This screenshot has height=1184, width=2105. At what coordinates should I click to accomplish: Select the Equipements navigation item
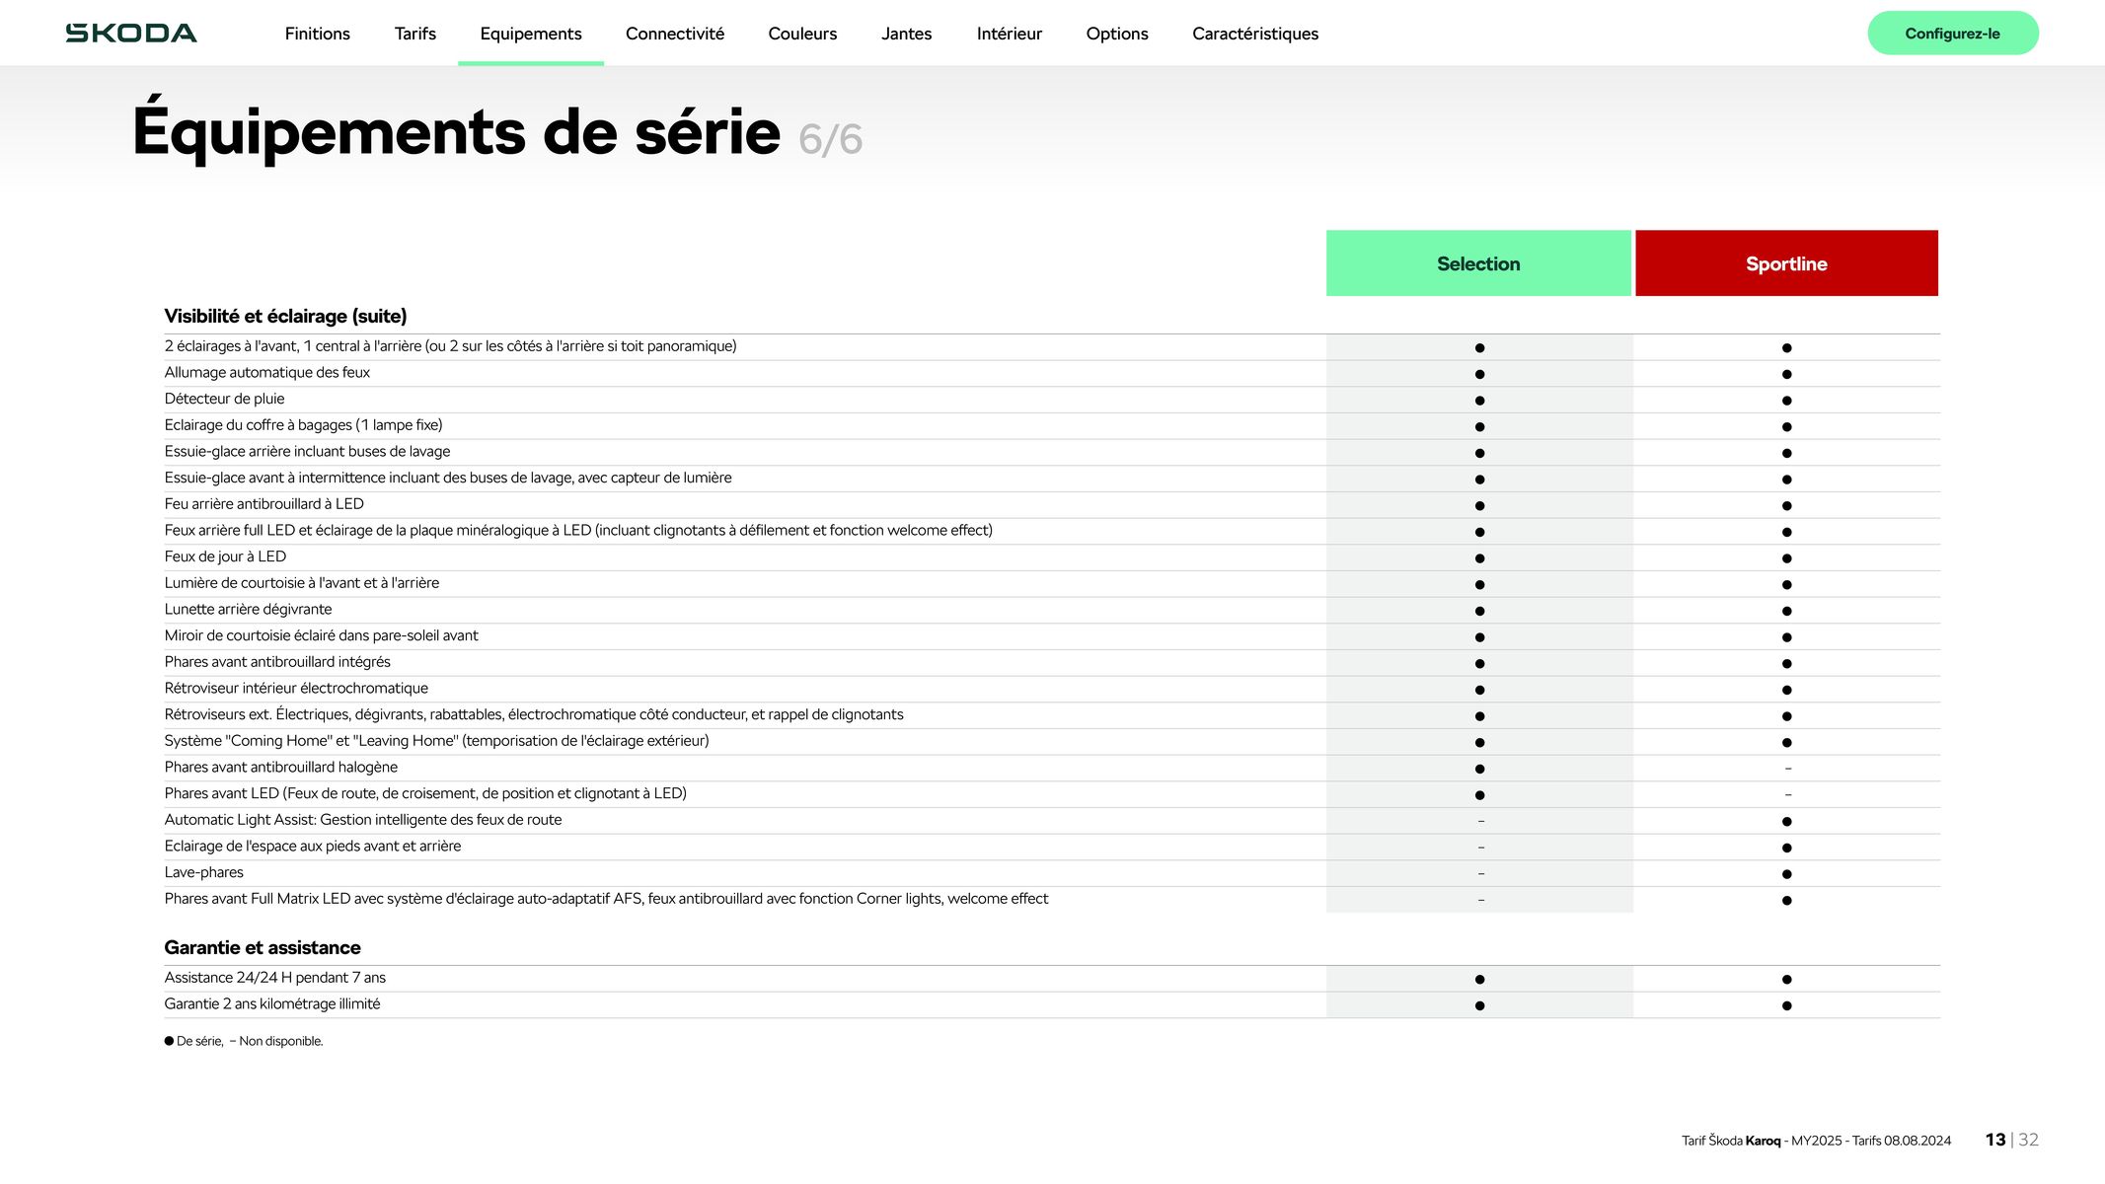[531, 34]
